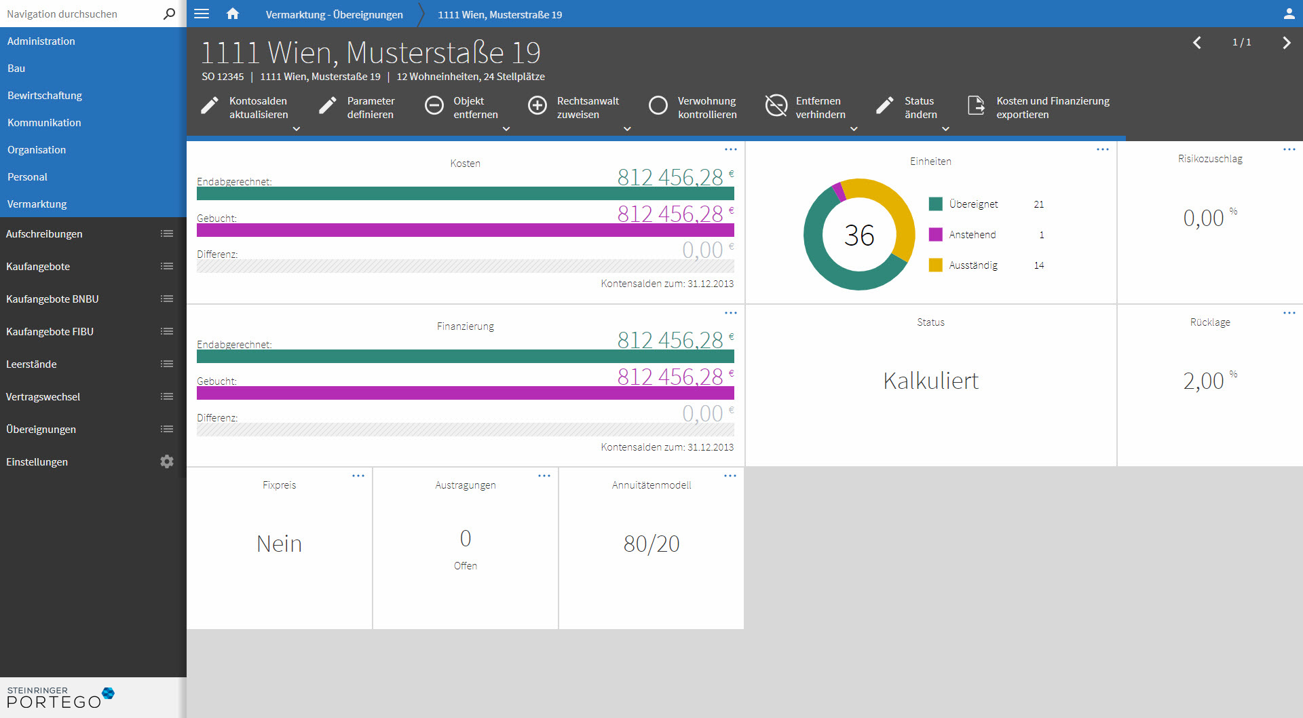The height and width of the screenshot is (718, 1303).
Task: Open Übereignungen from the navigation menu
Action: coord(41,429)
